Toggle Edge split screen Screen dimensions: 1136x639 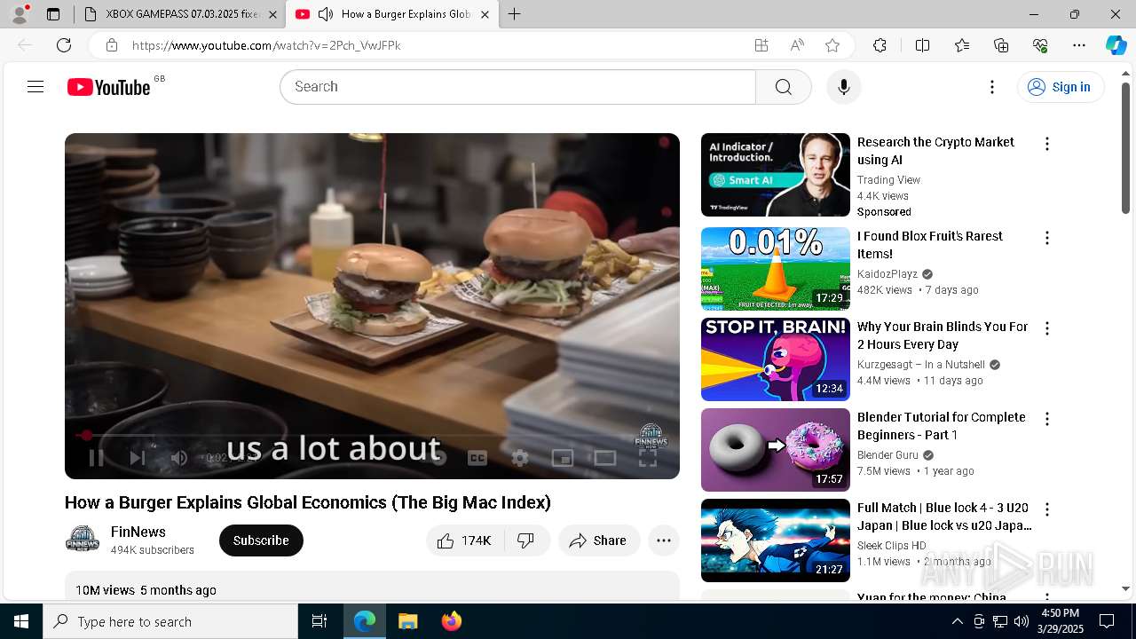[x=922, y=45]
